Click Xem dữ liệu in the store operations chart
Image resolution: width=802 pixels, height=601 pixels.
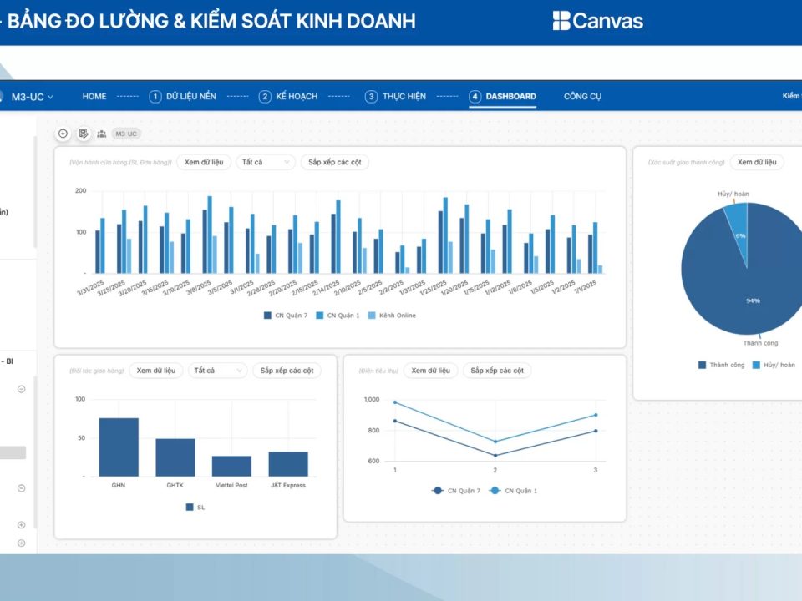(204, 162)
